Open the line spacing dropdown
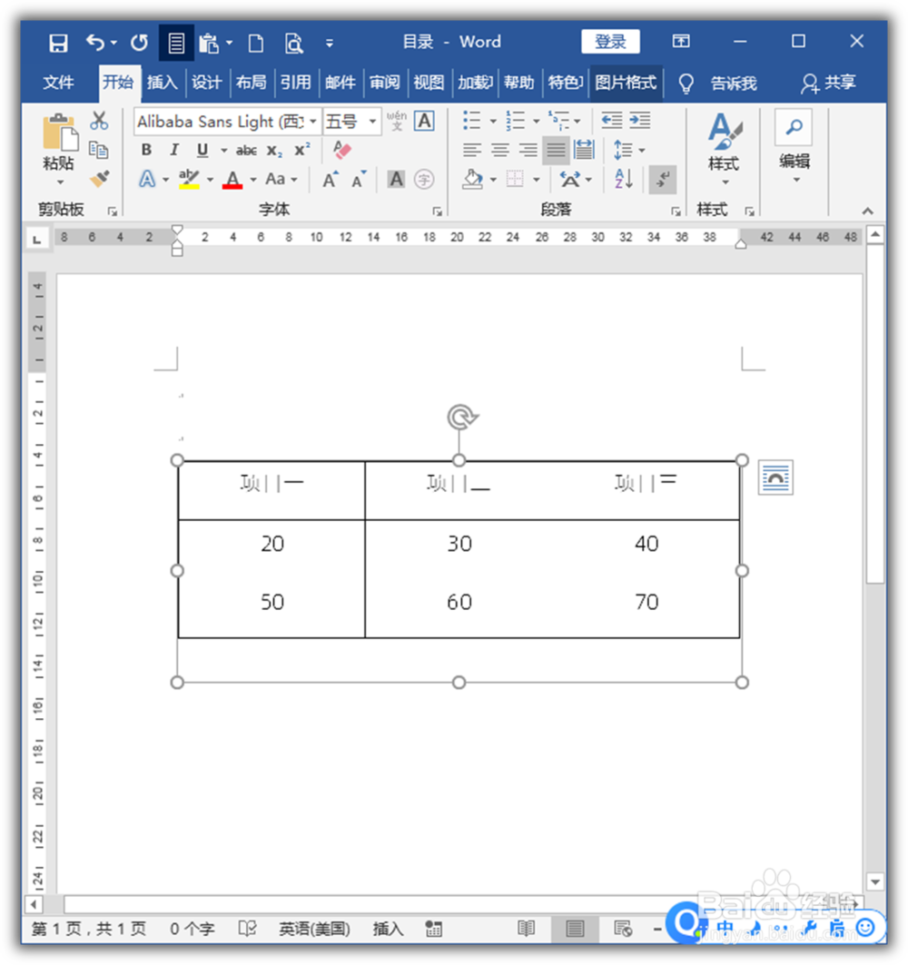This screenshot has height=965, width=908. click(x=628, y=150)
